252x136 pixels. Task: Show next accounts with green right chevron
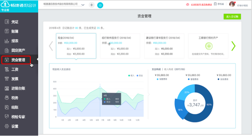point(233,46)
